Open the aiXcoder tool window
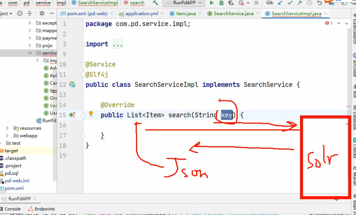 pos(354,65)
